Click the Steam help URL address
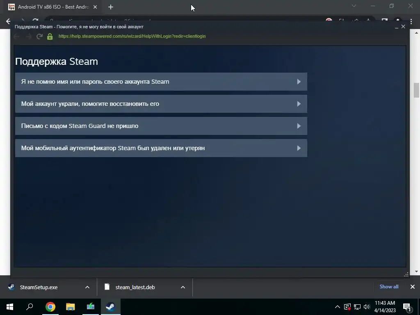This screenshot has width=420, height=315. [132, 36]
